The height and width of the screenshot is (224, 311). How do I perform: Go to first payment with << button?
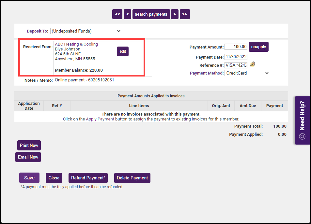pos(117,14)
